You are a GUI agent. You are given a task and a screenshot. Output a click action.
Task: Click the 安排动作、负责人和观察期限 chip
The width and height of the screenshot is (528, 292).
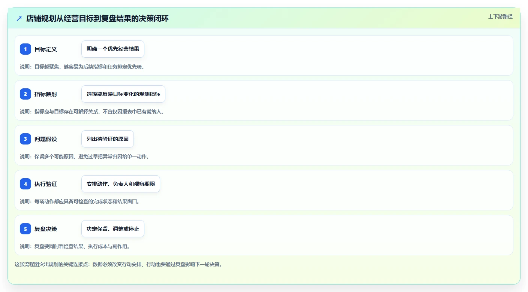click(121, 184)
